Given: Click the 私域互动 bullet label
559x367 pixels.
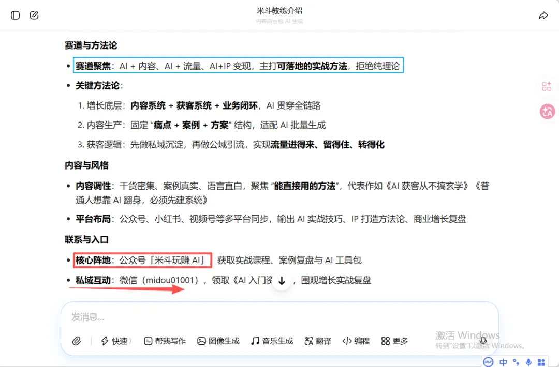Looking at the screenshot, I should 93,280.
